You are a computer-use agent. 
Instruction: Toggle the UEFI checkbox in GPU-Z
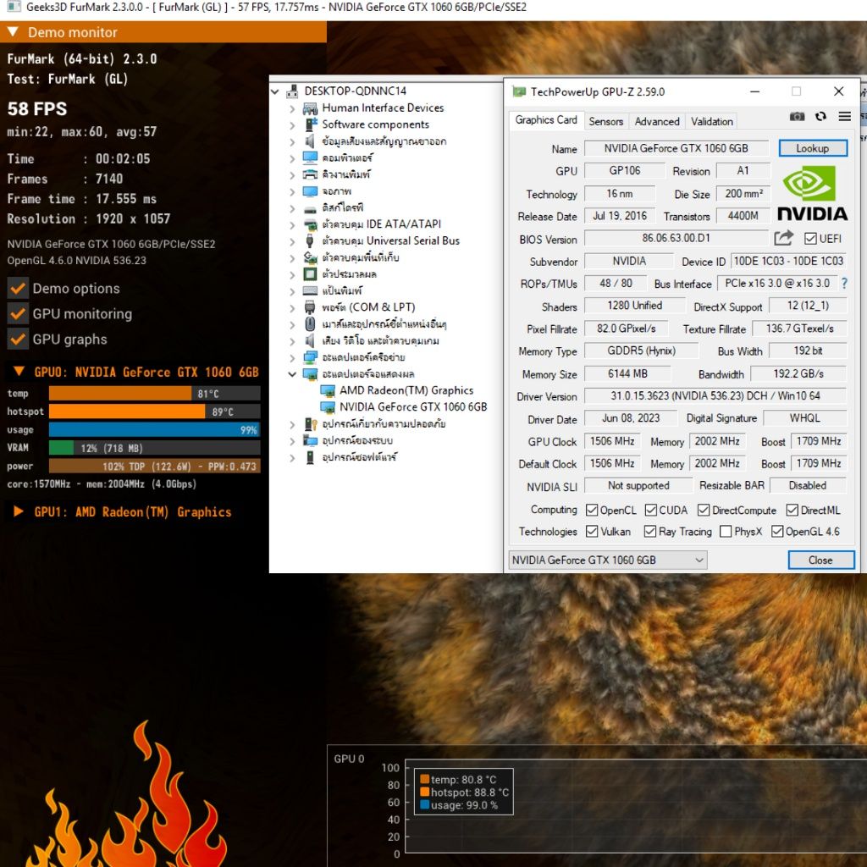click(x=810, y=239)
